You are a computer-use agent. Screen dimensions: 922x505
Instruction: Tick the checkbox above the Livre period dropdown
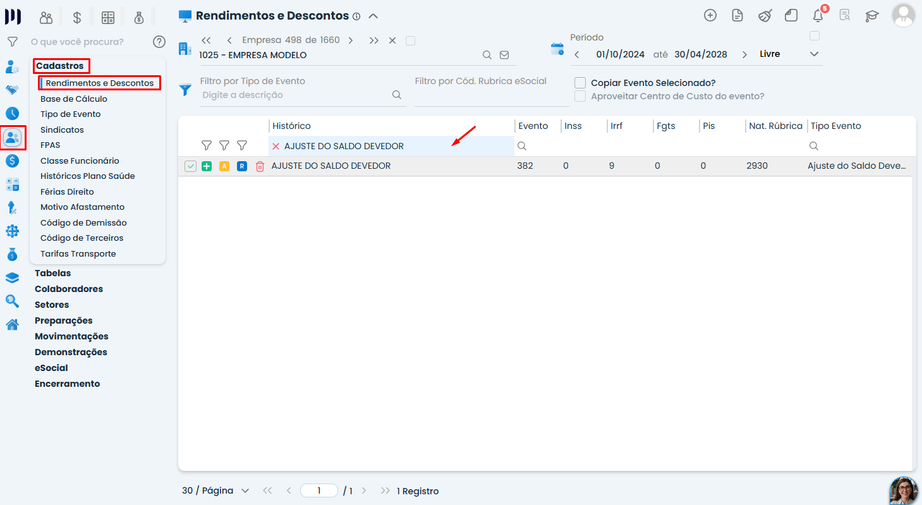[815, 36]
